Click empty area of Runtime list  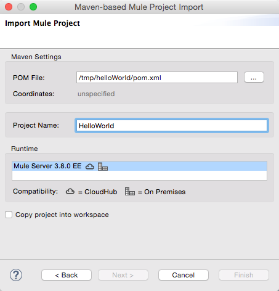coord(139,176)
